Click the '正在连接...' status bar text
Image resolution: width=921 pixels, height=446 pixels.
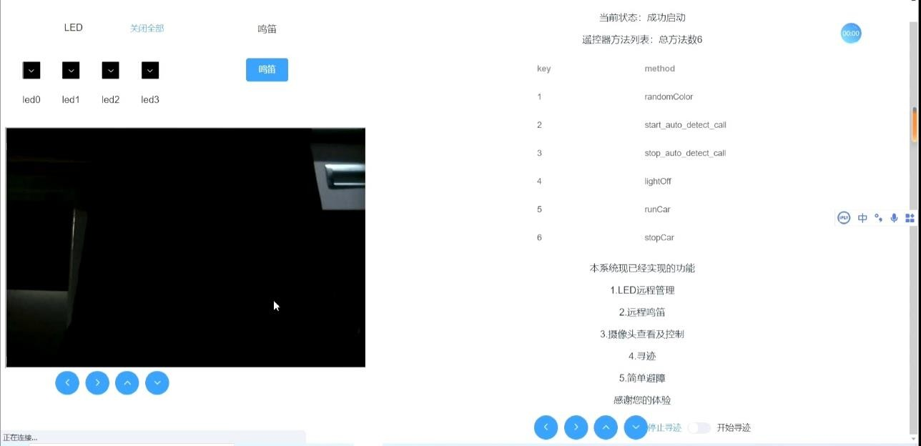[x=20, y=437]
